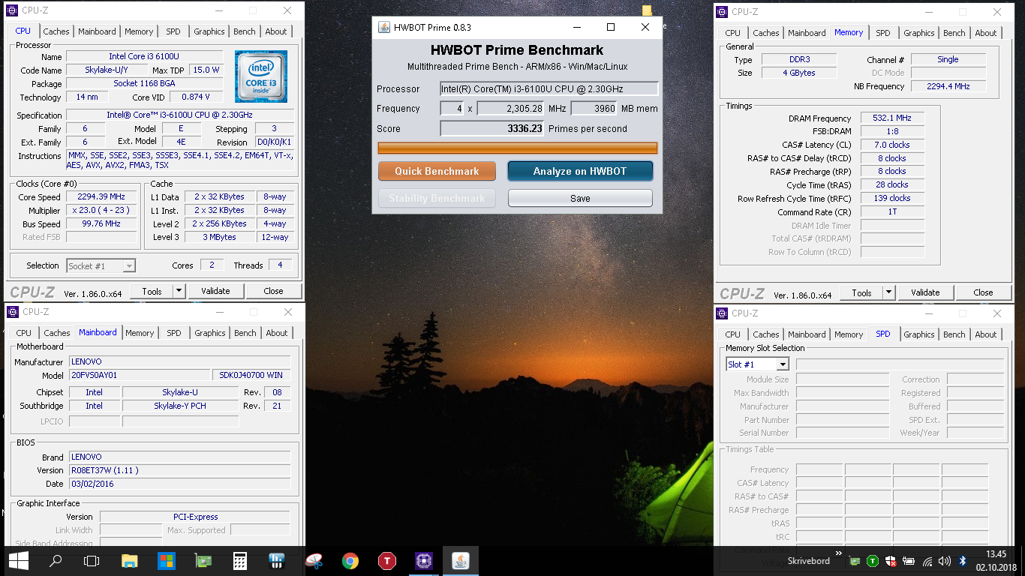Image resolution: width=1025 pixels, height=576 pixels.
Task: Launch File Explorer from the taskbar
Action: [x=129, y=560]
